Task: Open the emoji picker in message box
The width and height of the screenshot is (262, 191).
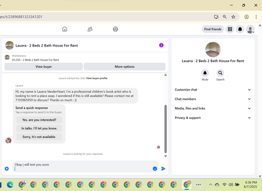Action: [x=155, y=168]
